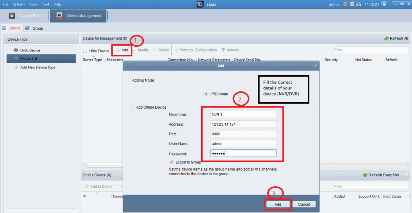The height and width of the screenshot is (213, 412).
Task: Click into the Address input field
Action: (x=243, y=124)
